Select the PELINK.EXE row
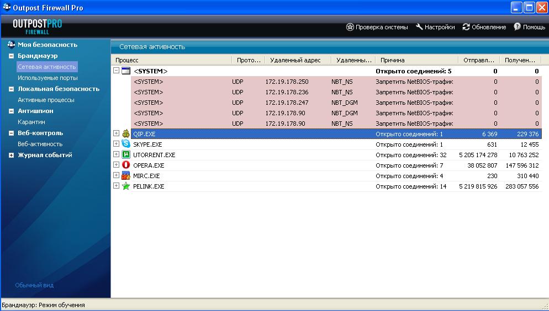The image size is (549, 311). point(336,186)
